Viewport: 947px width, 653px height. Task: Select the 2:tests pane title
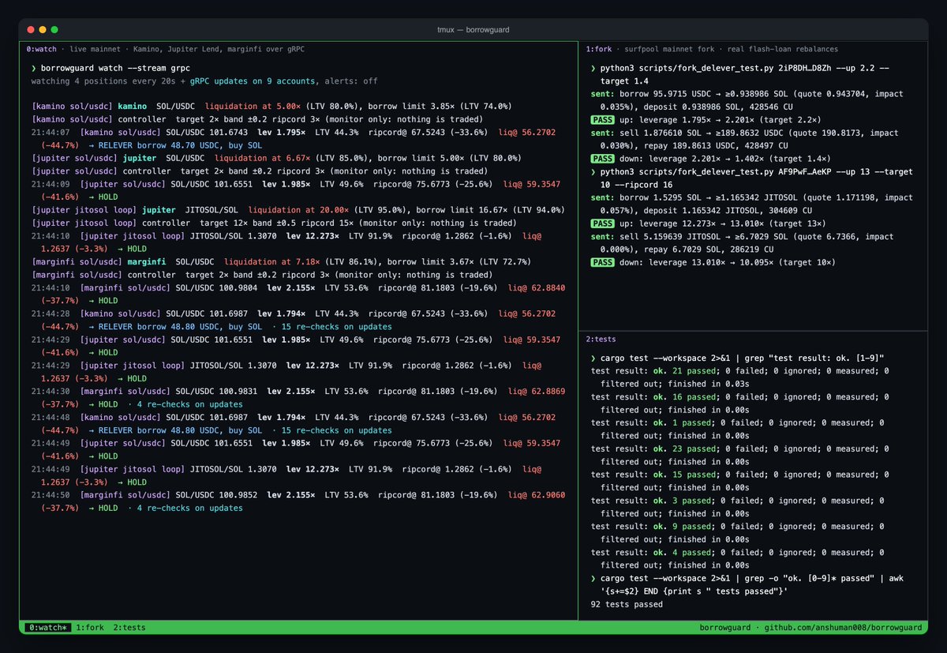(x=601, y=339)
